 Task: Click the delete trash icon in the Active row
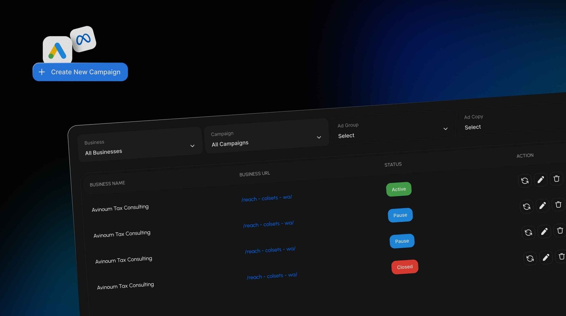coord(556,179)
